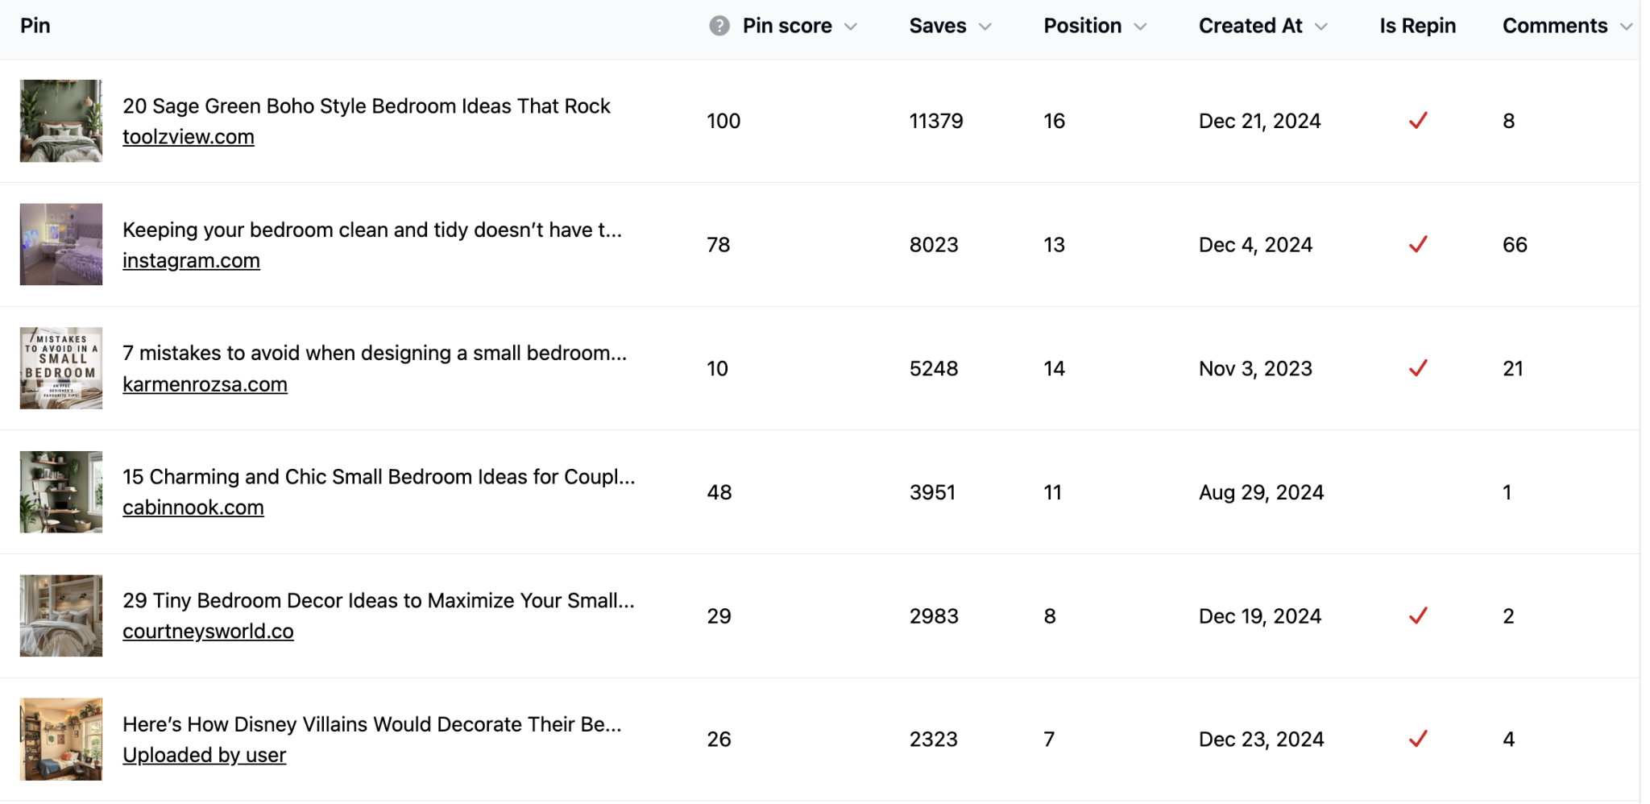This screenshot has height=804, width=1650.
Task: Visit the karmenrozsa.com link
Action: [205, 384]
